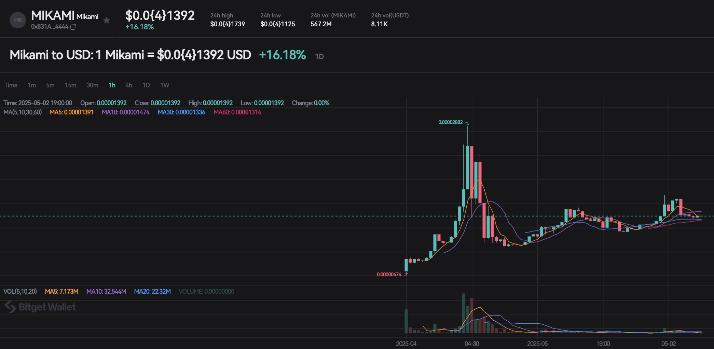Click the +16.18% change beside the USD rate
This screenshot has width=714, height=349.
tap(283, 55)
